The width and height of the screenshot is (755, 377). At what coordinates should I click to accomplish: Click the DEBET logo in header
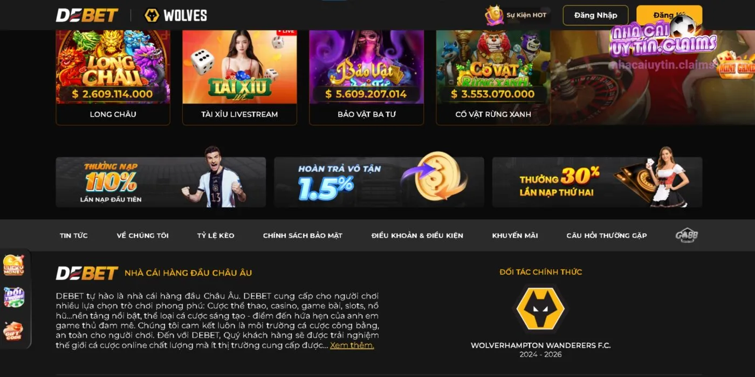[87, 15]
